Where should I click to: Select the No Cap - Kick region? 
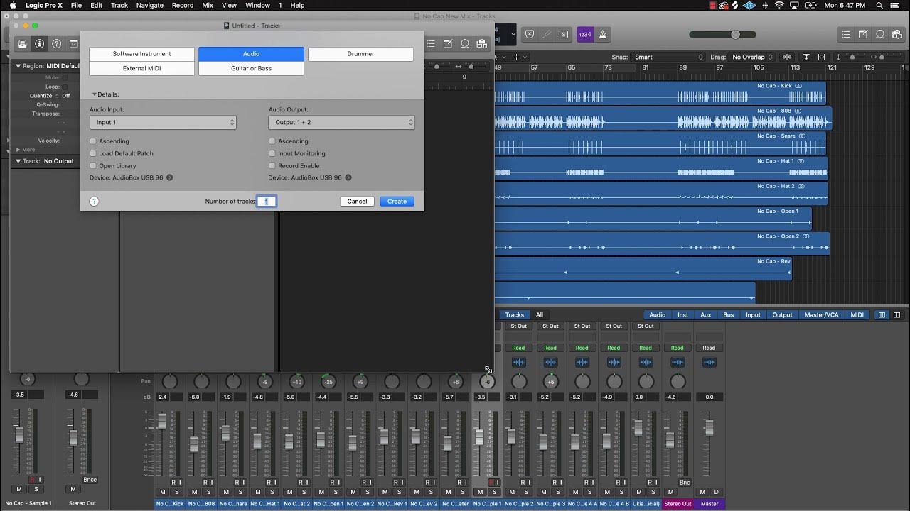coord(660,93)
